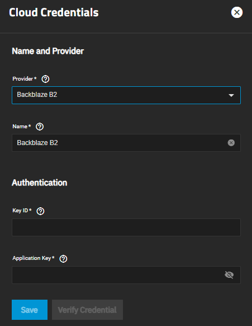The width and height of the screenshot is (252, 326).
Task: Click the Name and Provider heading
Action: [x=48, y=51]
